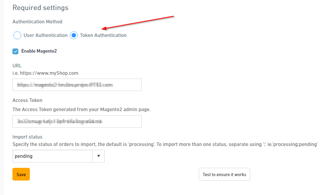Click Test to ensure it works

tap(224, 174)
